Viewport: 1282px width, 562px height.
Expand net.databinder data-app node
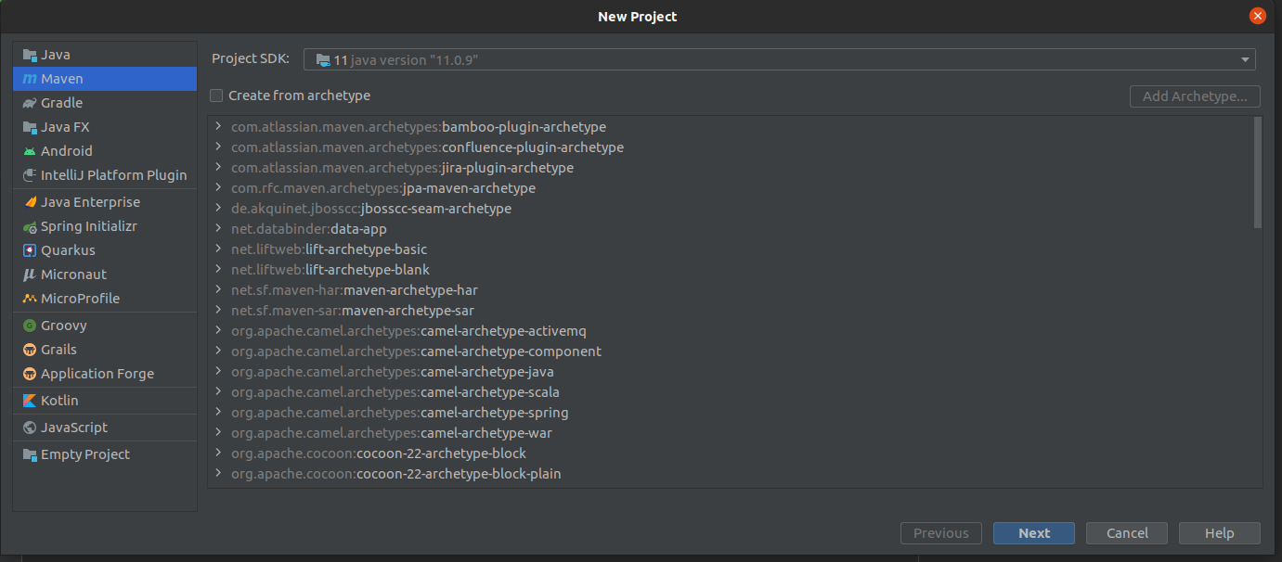pos(218,229)
